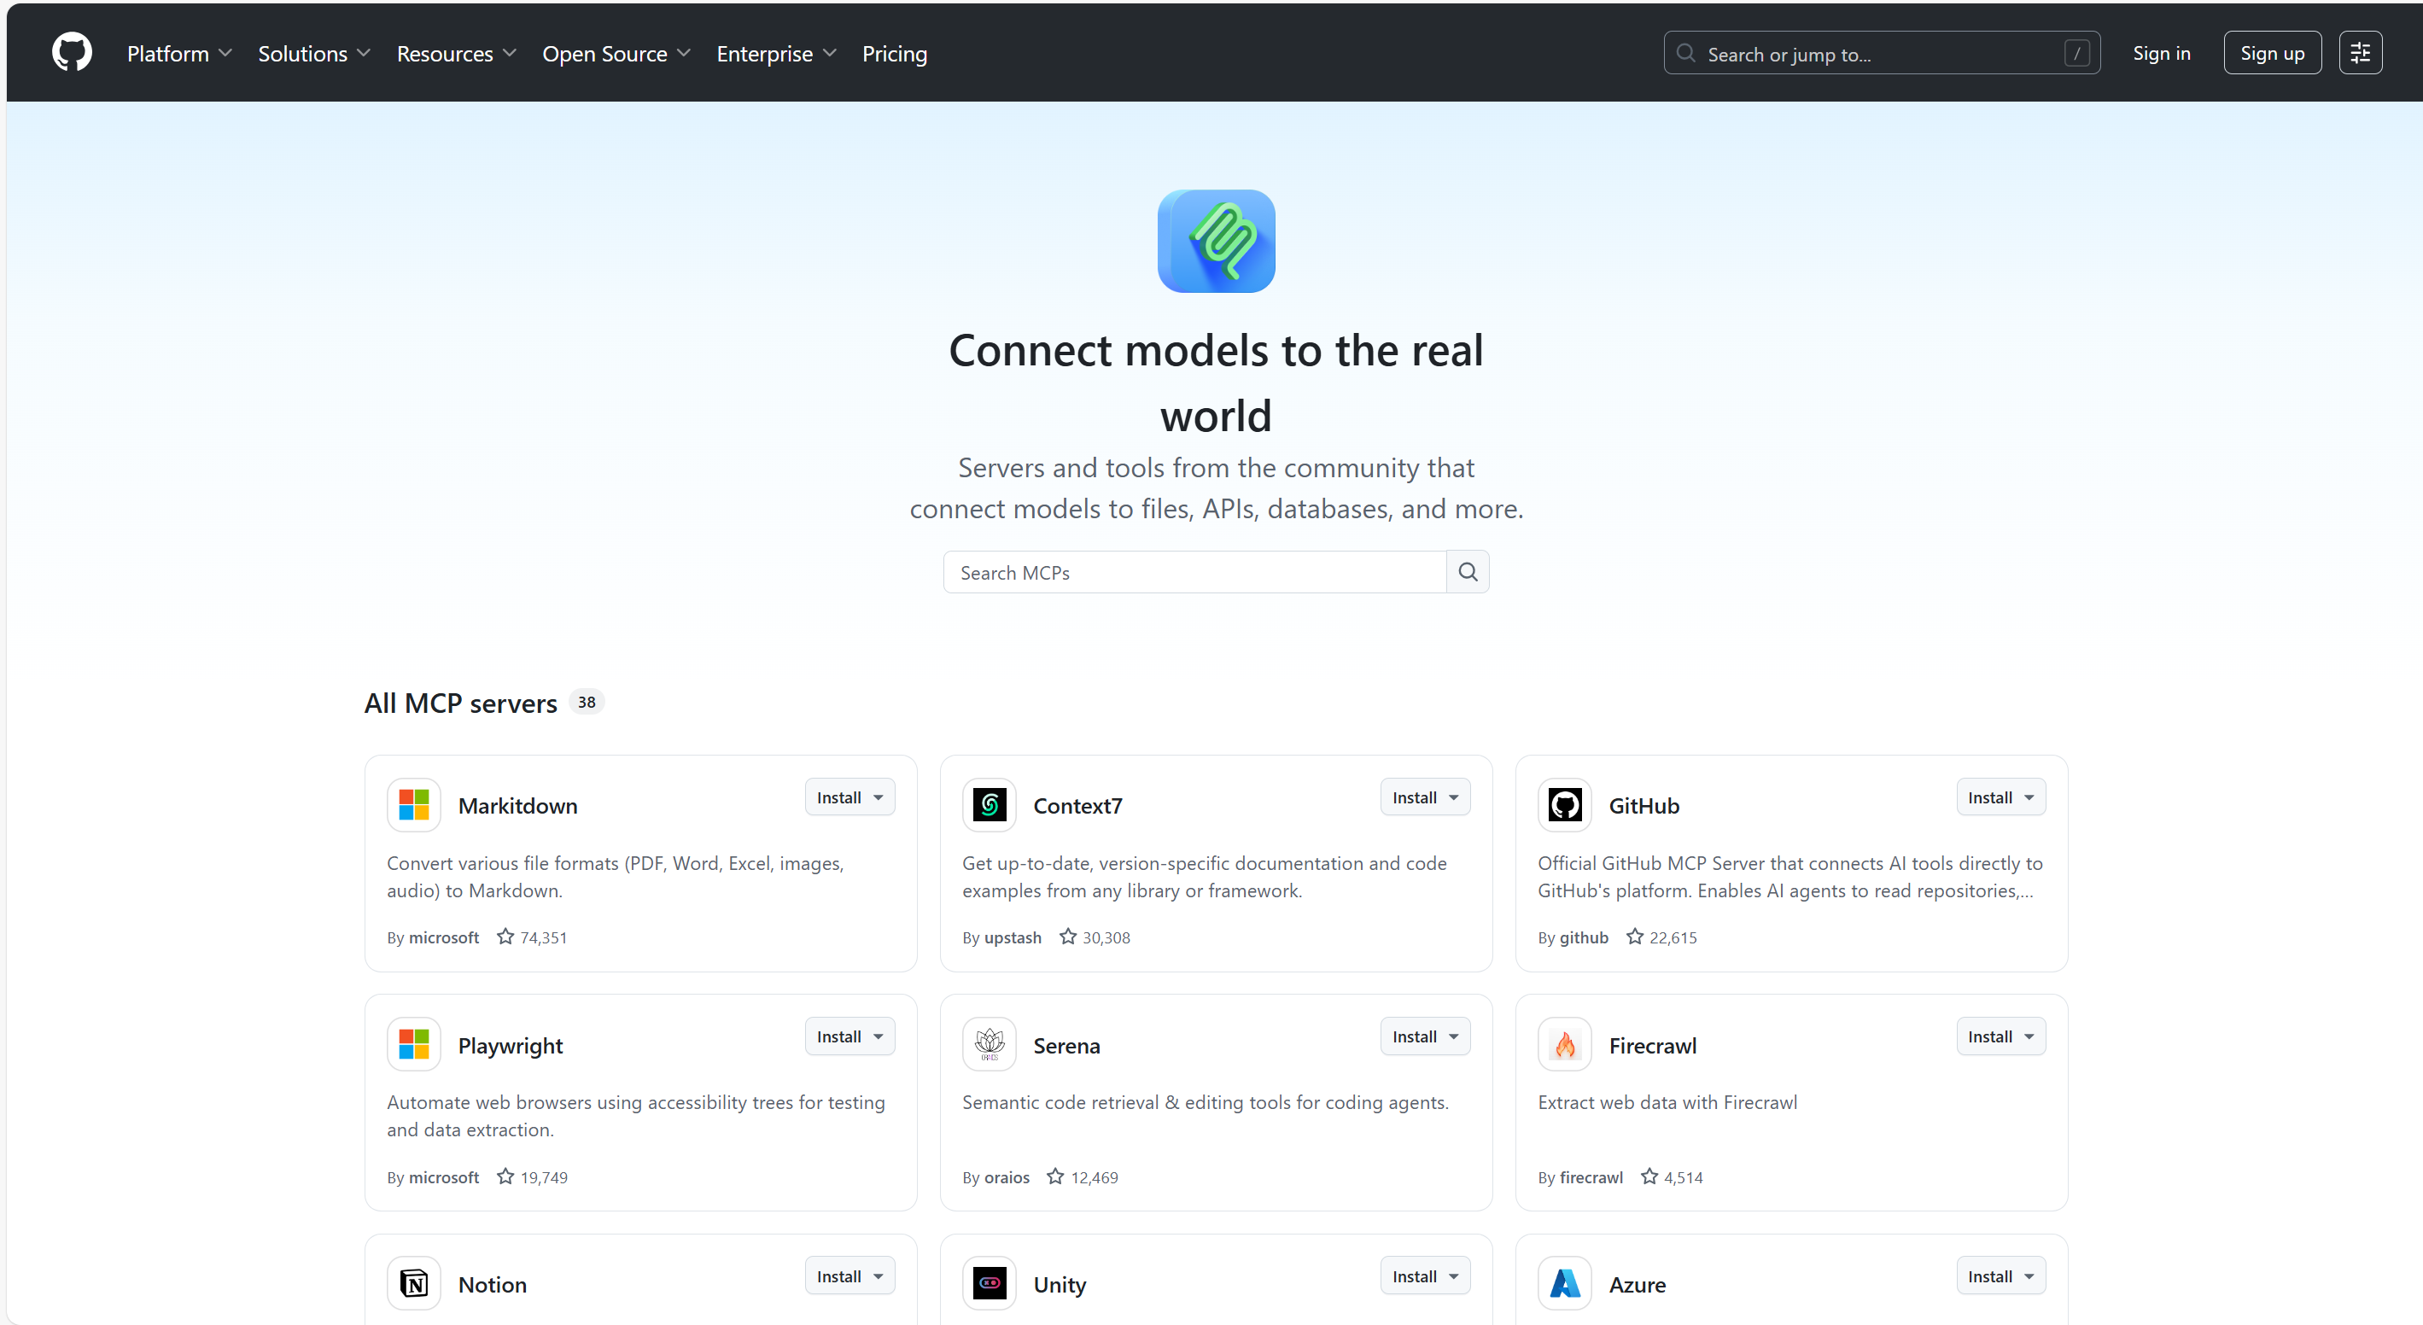Open the Playwright Install dropdown
Screen dimensions: 2423x1325
(850, 1036)
